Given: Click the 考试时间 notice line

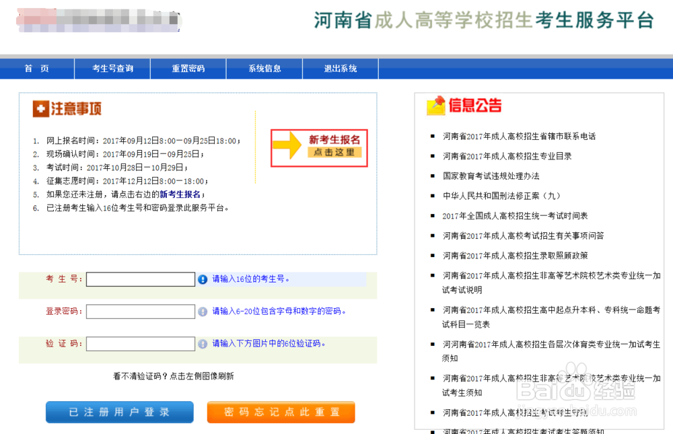Looking at the screenshot, I should tap(116, 168).
